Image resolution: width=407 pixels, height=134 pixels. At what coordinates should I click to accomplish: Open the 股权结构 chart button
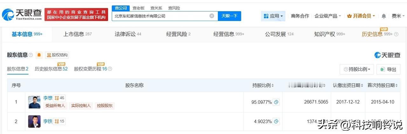tap(57, 55)
